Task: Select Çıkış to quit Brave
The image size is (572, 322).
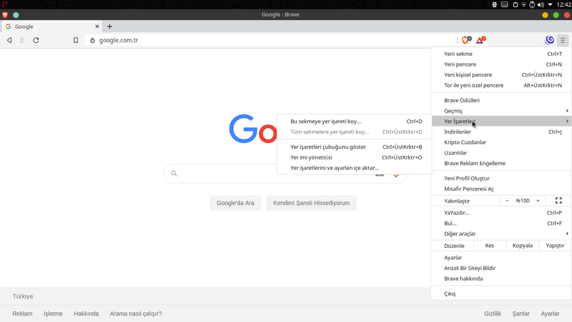Action: pyautogui.click(x=501, y=293)
